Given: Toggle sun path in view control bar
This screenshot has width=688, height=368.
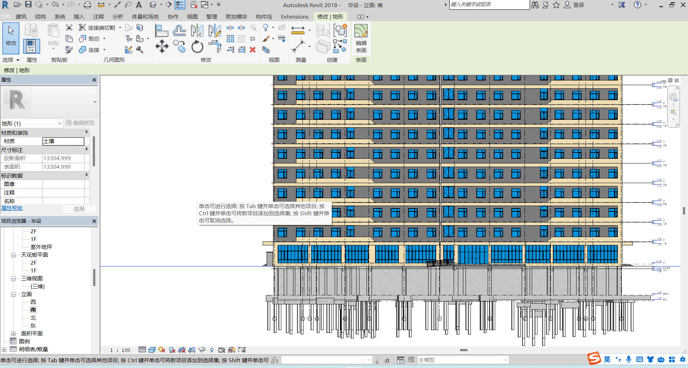Looking at the screenshot, I should point(162,350).
